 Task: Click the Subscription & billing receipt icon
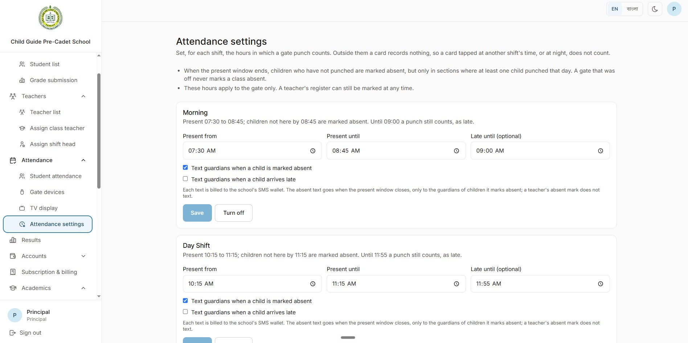[x=13, y=272]
